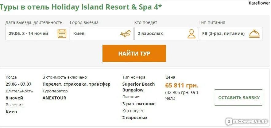
Task: Click the food cloche icon in meal type field
Action: pyautogui.click(x=254, y=34)
